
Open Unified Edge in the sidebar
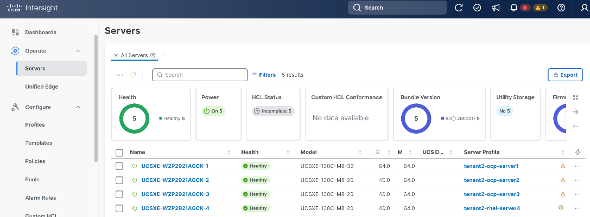tap(41, 87)
